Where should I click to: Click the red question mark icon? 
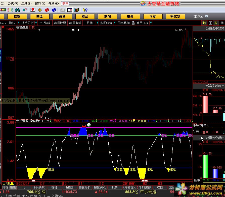click(33, 10)
